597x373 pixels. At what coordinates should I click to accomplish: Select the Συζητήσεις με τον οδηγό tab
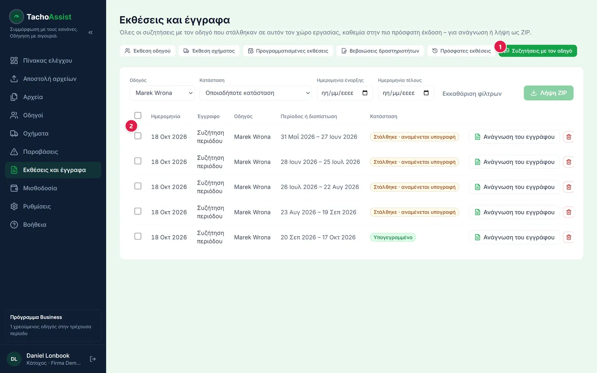(538, 51)
